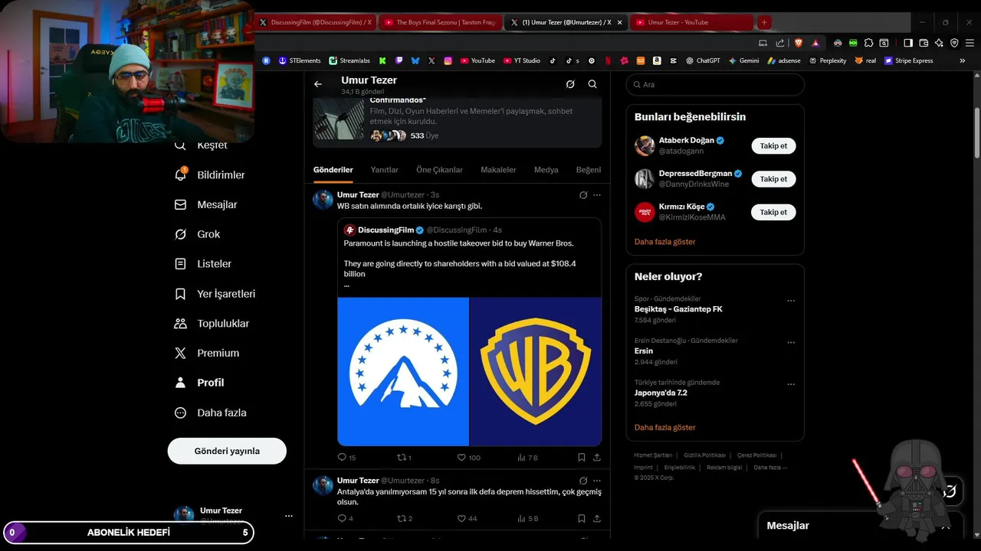Viewport: 981px width, 551px height.
Task: Open more options for the Ersin trend
Action: 791,343
